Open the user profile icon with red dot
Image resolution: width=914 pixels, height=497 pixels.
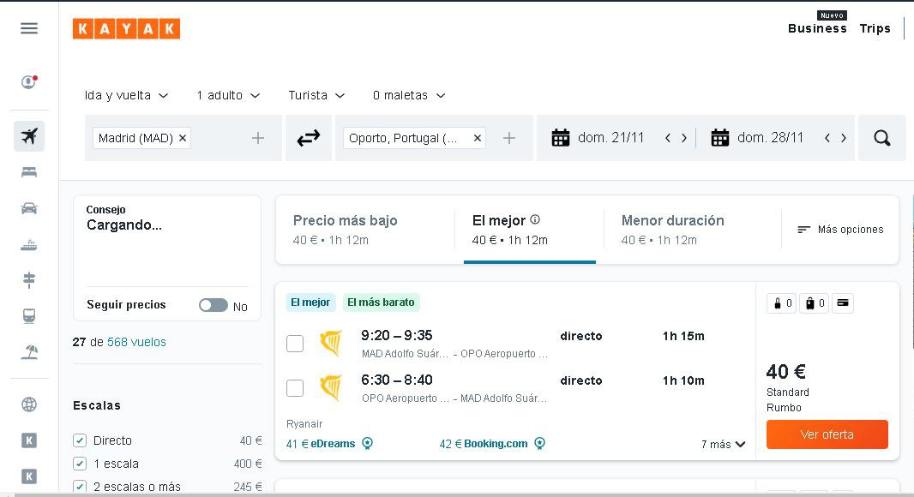[x=29, y=81]
